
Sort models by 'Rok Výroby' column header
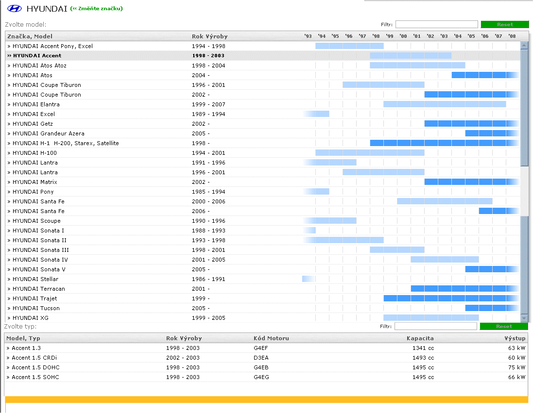(209, 36)
